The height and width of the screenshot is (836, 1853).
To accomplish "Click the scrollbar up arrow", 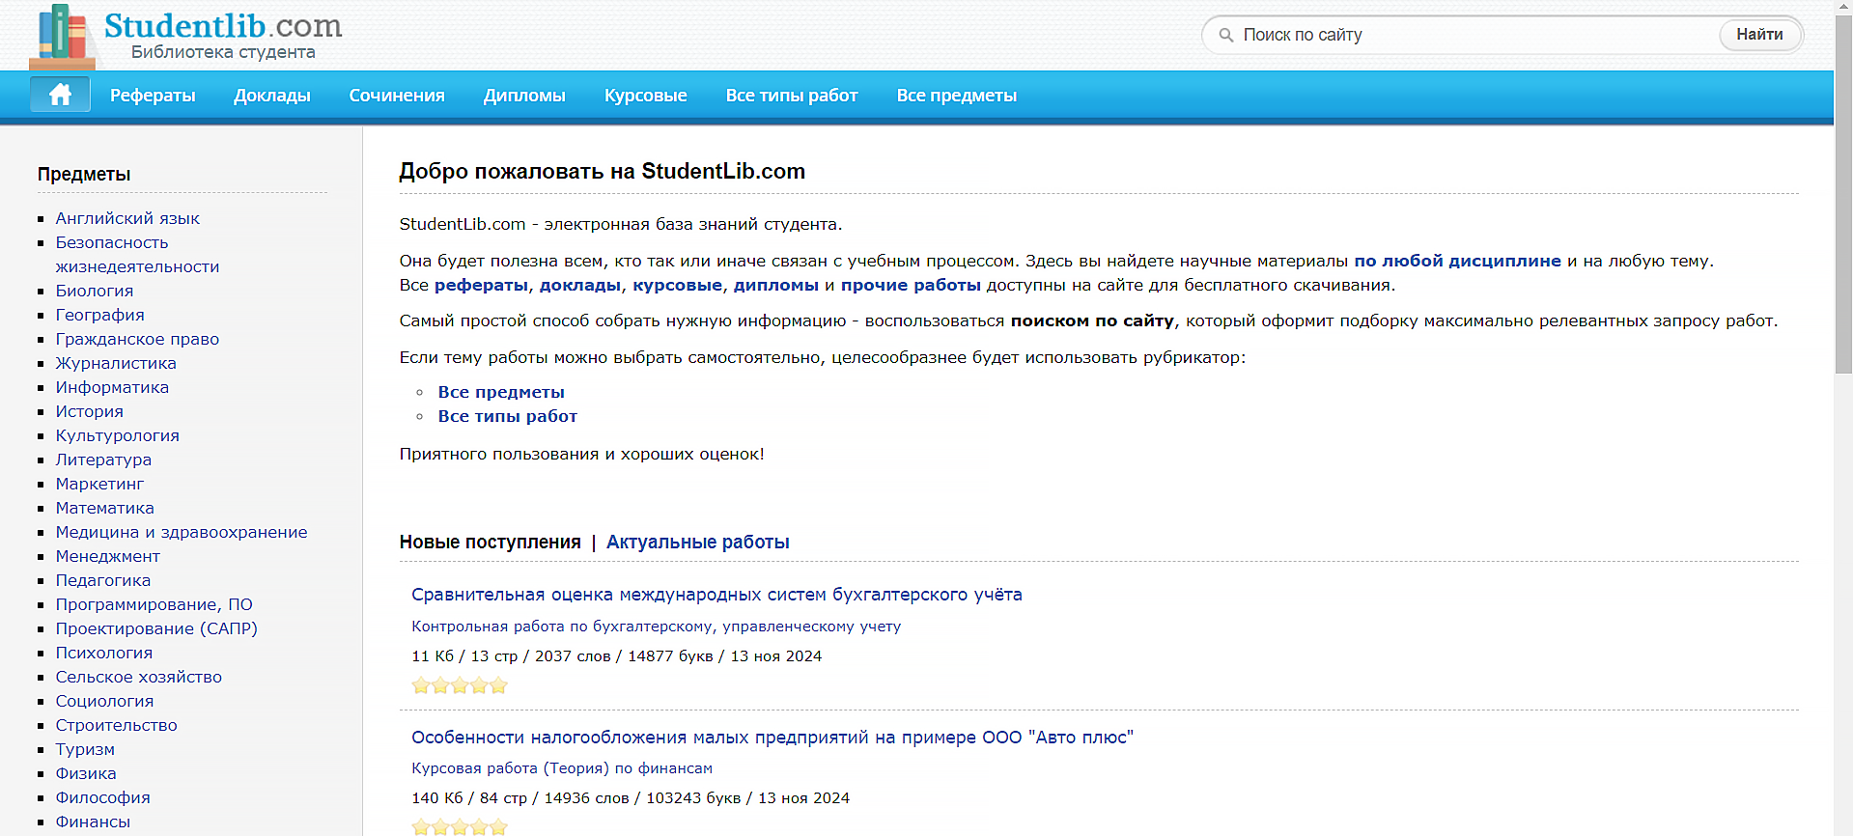I will [1843, 8].
